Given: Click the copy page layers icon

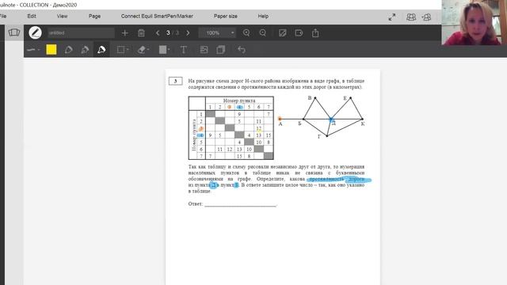Looking at the screenshot, I should 221,50.
